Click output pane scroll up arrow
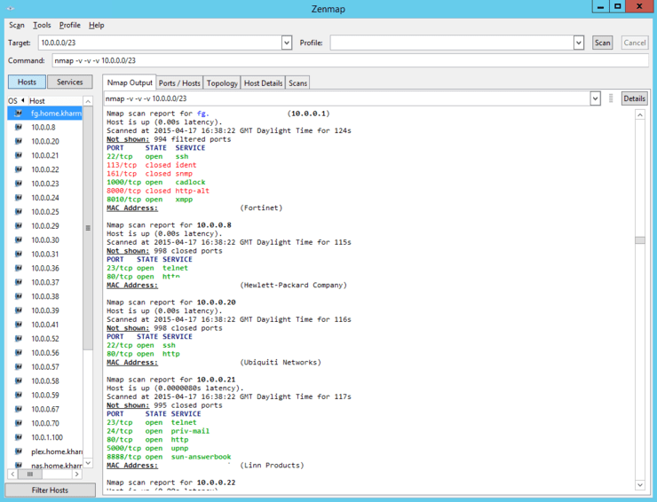The width and height of the screenshot is (657, 502). point(640,114)
